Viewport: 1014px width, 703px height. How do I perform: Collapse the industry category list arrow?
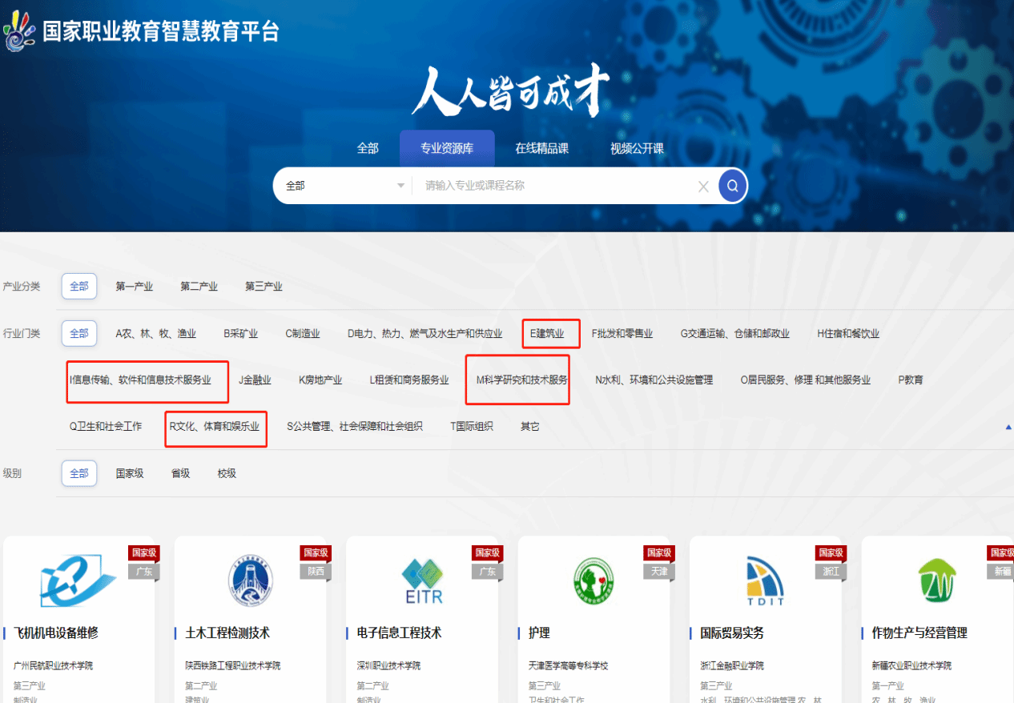click(1008, 427)
